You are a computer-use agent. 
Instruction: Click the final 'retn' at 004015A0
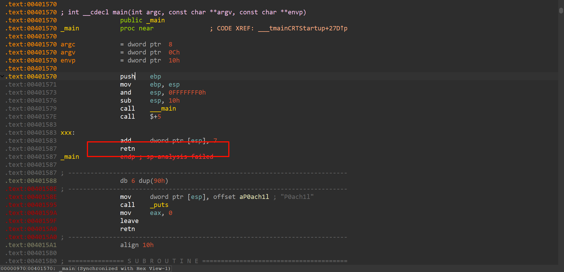click(128, 229)
